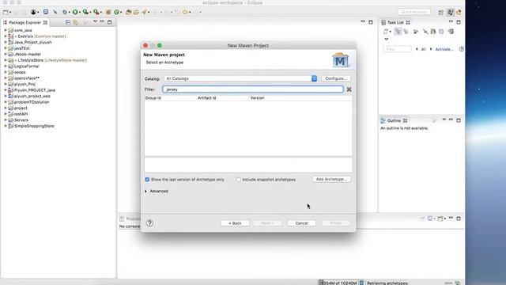Click the Artifact Id column header
Image resolution: width=506 pixels, height=285 pixels.
[x=207, y=98]
